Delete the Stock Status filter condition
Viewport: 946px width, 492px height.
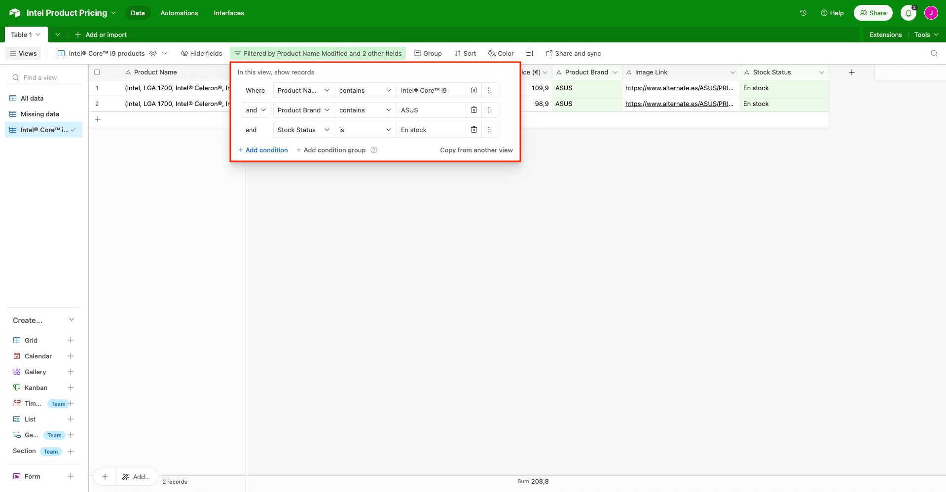(473, 130)
